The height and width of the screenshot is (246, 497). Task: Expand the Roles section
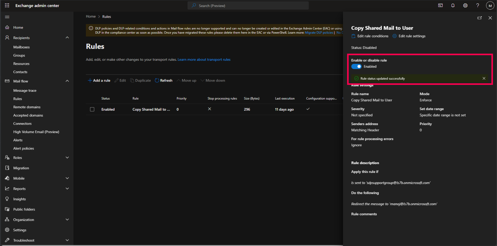[67, 158]
